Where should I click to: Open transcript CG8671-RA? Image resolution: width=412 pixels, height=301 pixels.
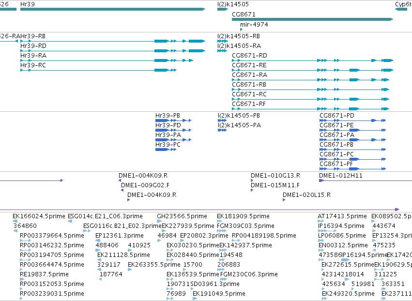[x=250, y=75]
